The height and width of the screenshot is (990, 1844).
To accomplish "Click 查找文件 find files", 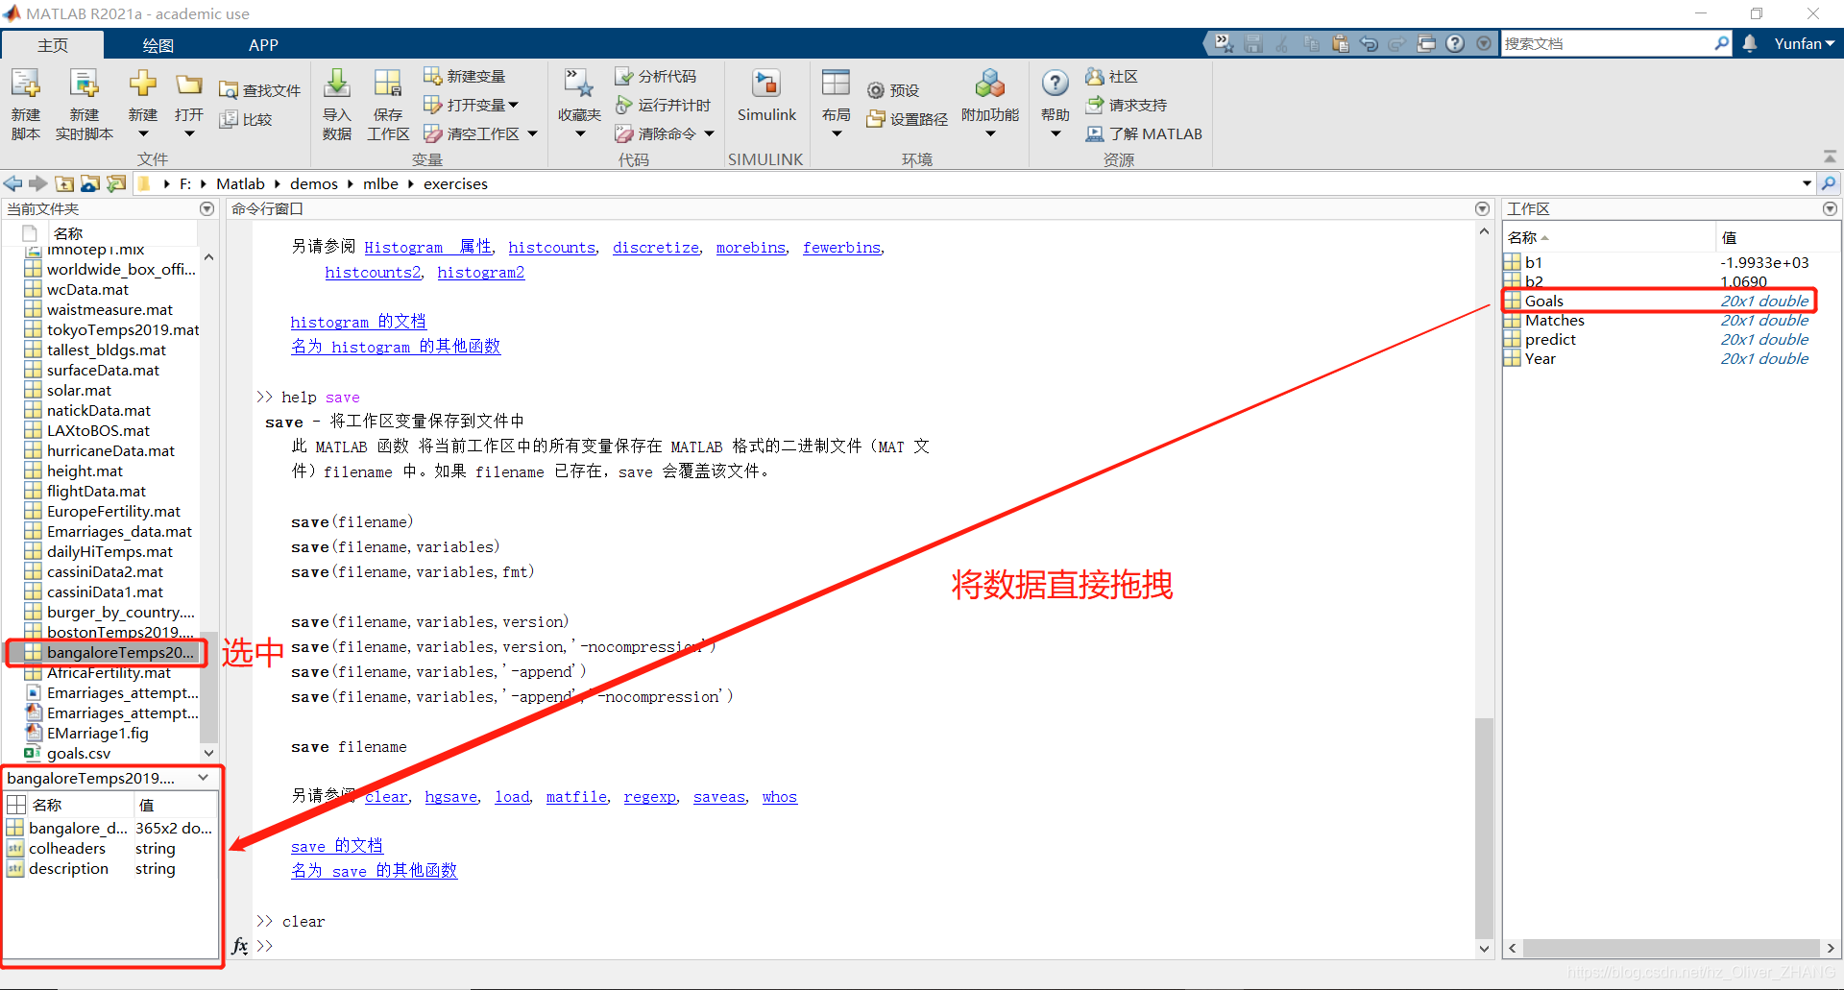I will coord(260,90).
